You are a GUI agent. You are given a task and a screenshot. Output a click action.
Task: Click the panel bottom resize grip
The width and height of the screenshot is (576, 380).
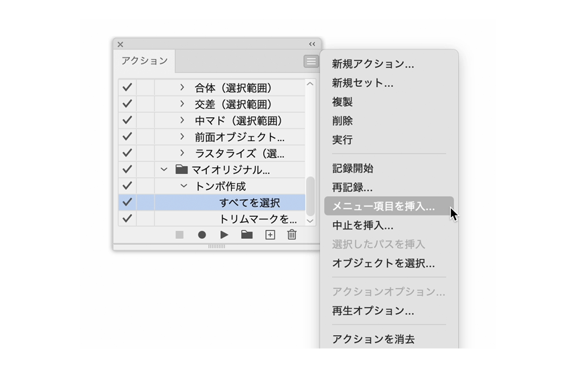point(216,246)
